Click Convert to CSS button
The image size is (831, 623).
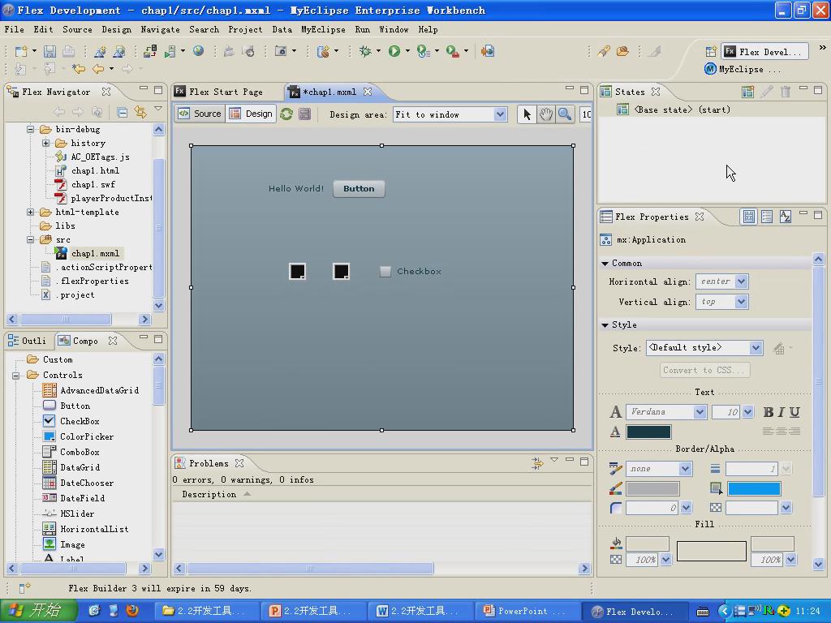point(704,370)
